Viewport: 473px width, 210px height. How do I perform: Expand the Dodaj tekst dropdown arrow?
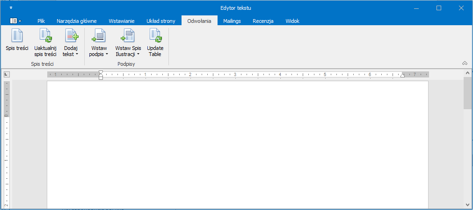[x=77, y=55]
